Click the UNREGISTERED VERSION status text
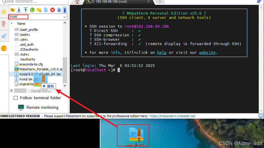 click(x=20, y=116)
